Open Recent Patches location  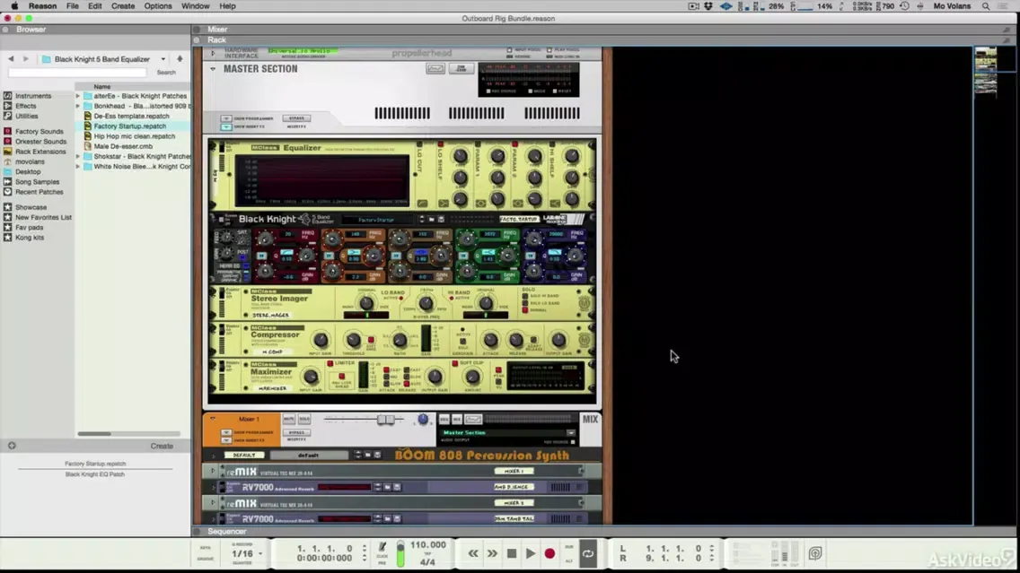click(39, 192)
